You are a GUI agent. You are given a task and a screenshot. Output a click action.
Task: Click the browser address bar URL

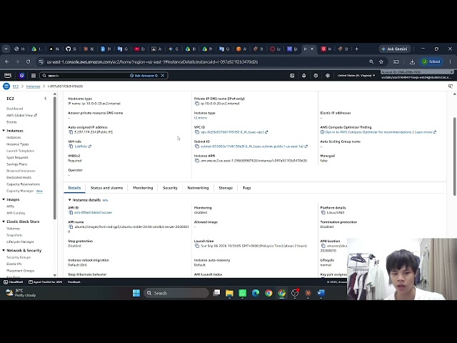[x=152, y=62]
